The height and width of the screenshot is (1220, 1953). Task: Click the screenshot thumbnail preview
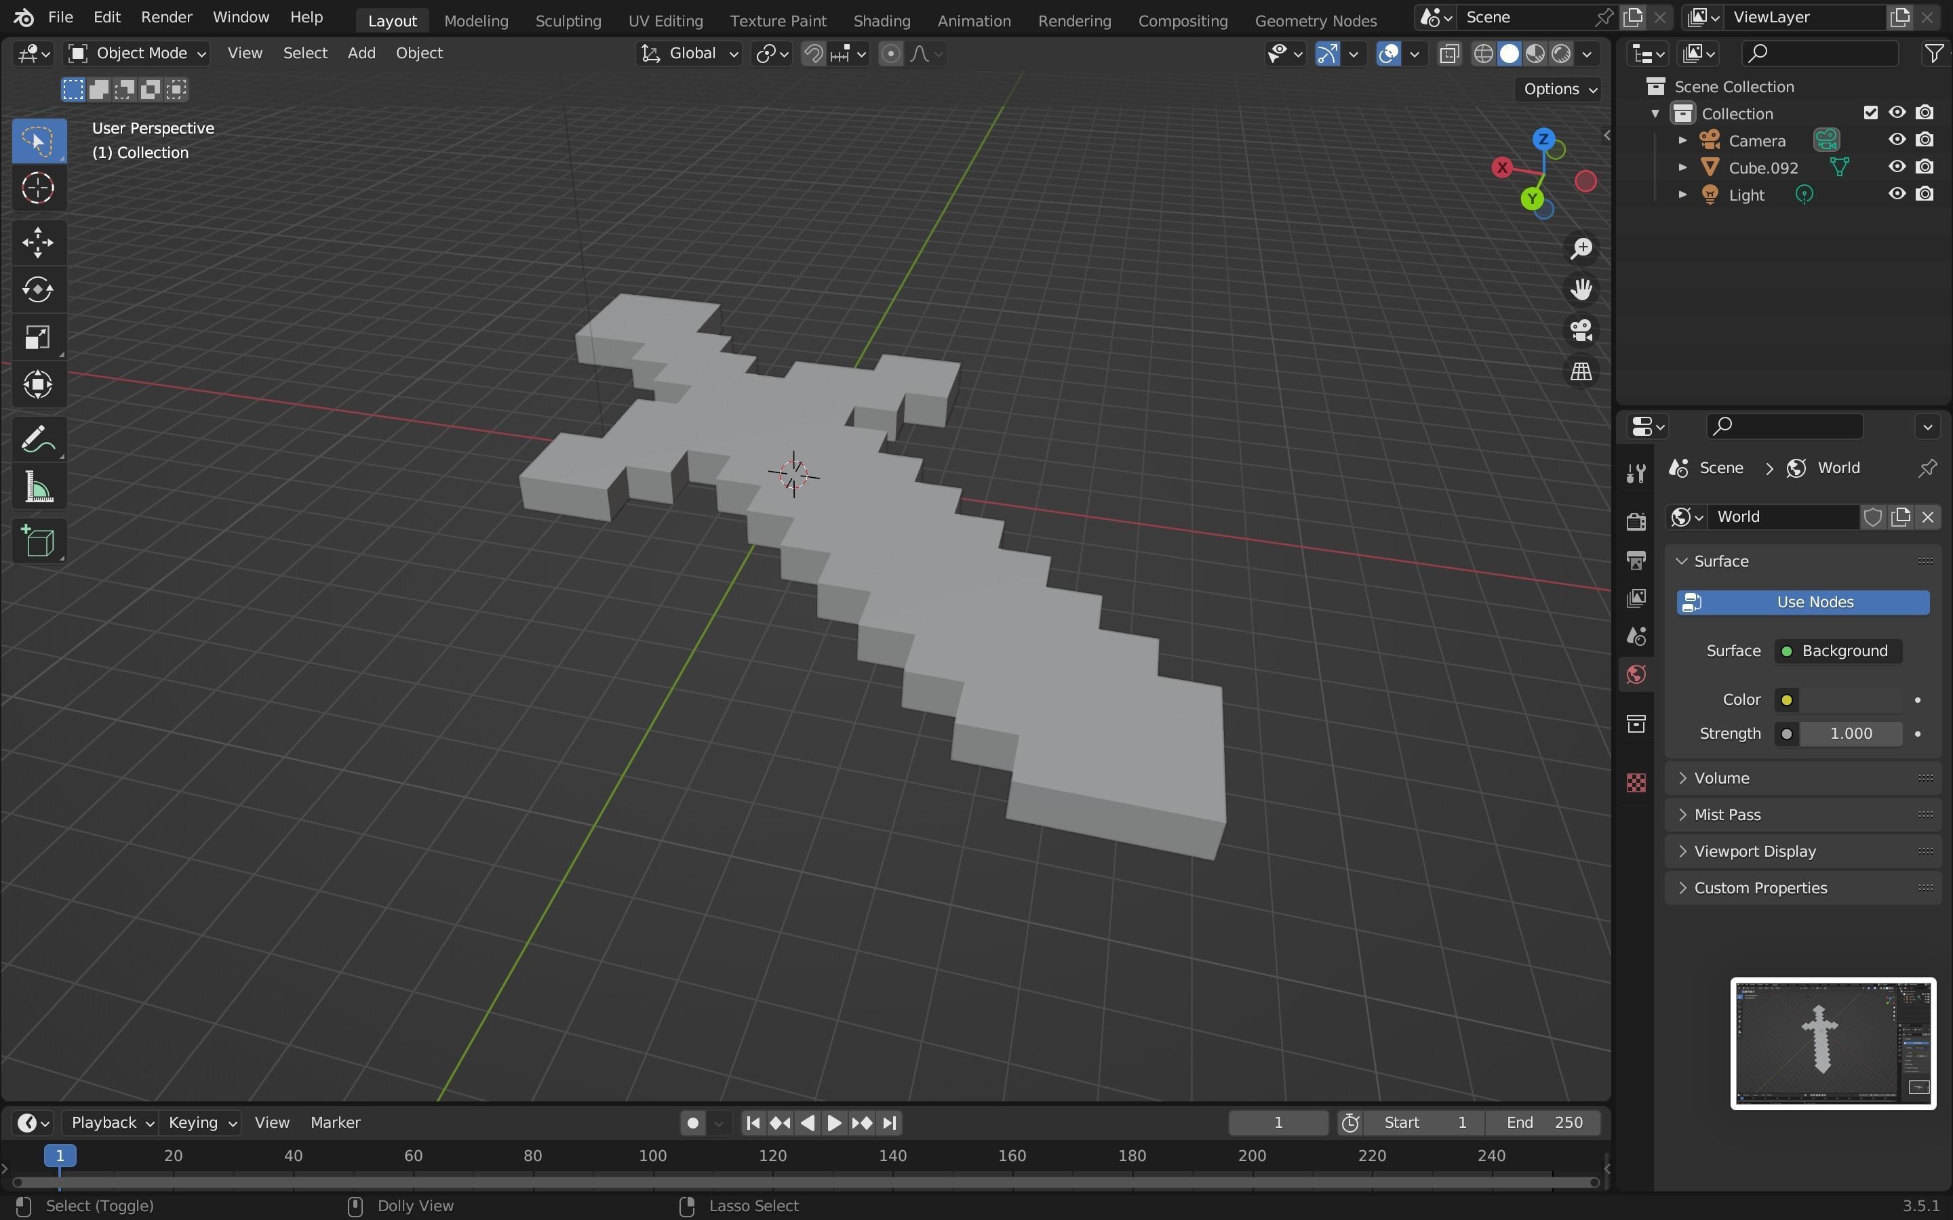point(1833,1044)
